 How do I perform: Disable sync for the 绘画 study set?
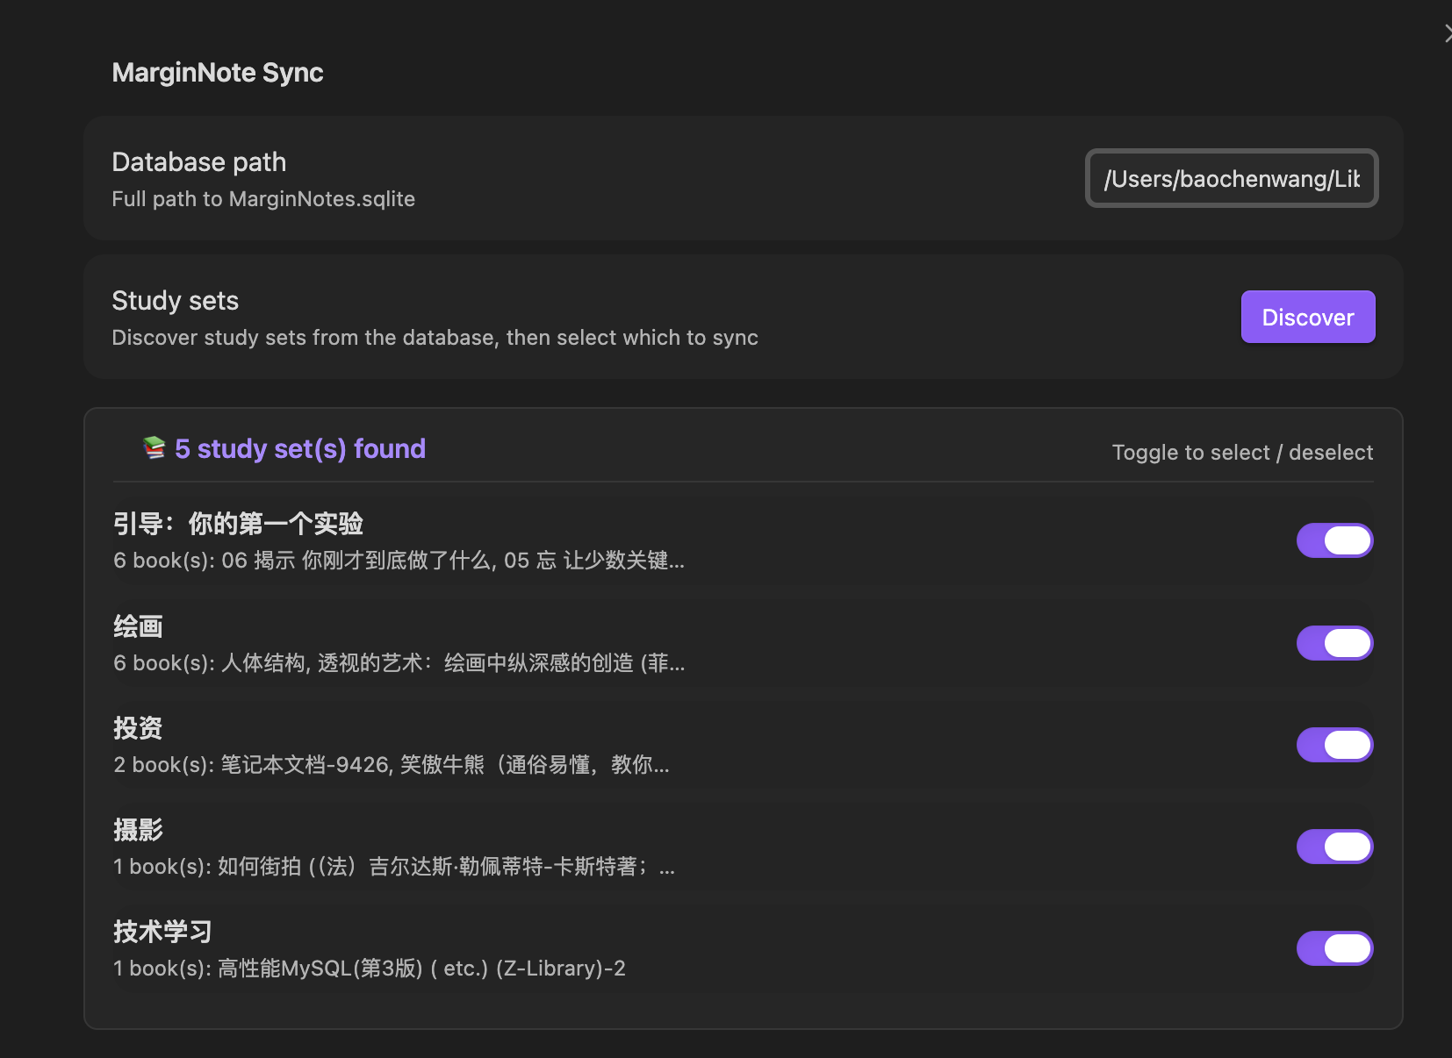pyautogui.click(x=1334, y=643)
